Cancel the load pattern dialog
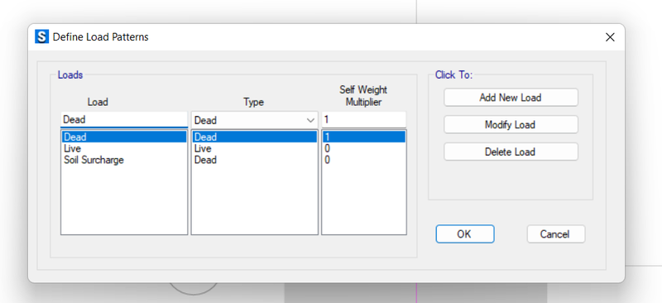 coord(555,234)
